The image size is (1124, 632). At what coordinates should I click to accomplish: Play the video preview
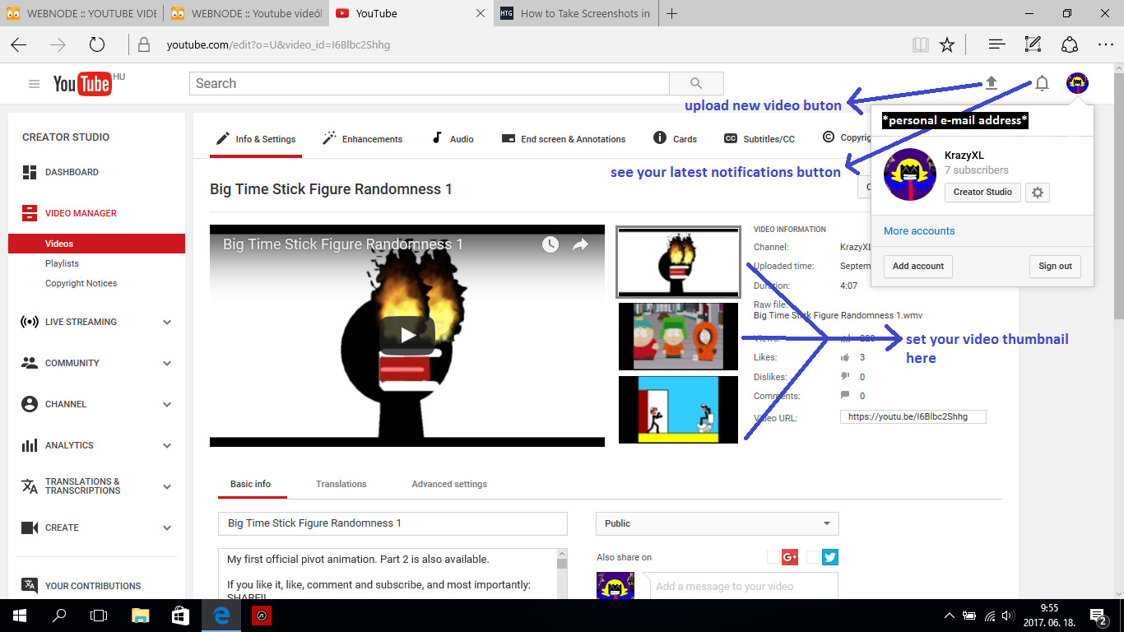[x=407, y=335]
